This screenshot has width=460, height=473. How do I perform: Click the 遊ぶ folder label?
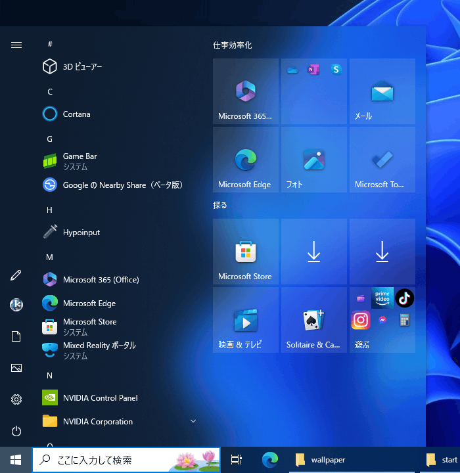pos(362,344)
